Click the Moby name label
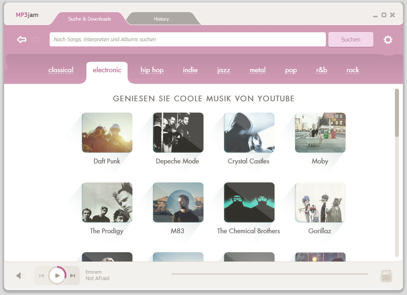The height and width of the screenshot is (295, 407). click(320, 161)
